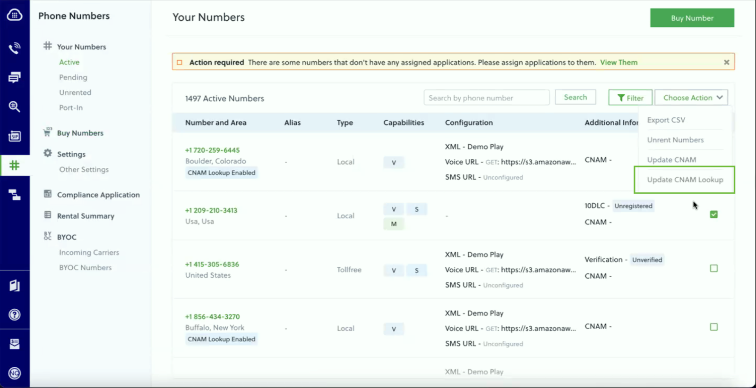Image resolution: width=756 pixels, height=388 pixels.
Task: Open the Filter options
Action: tap(630, 98)
